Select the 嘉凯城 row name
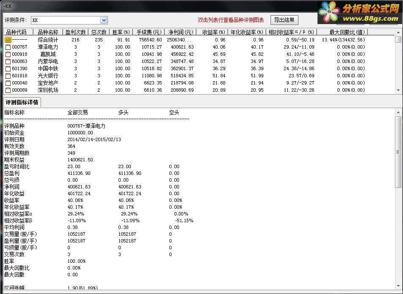Viewport: 403px width, 294px height. click(48, 54)
